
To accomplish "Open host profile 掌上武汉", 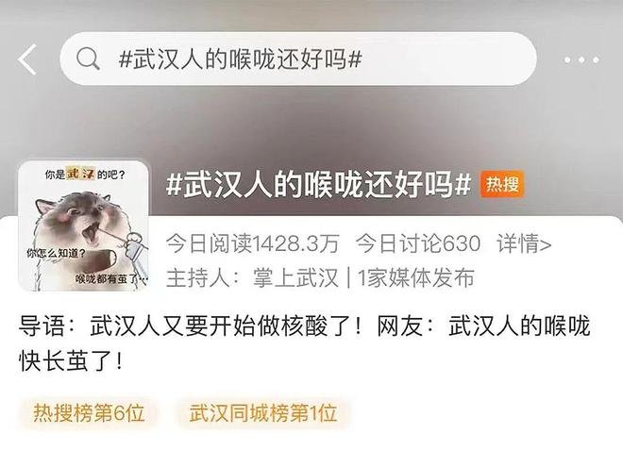I will click(x=295, y=277).
